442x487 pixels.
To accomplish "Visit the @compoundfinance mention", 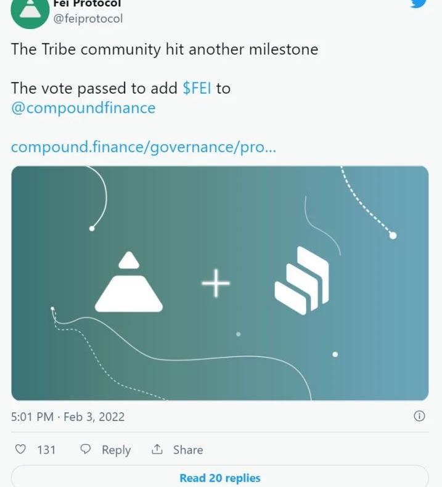I will click(83, 108).
